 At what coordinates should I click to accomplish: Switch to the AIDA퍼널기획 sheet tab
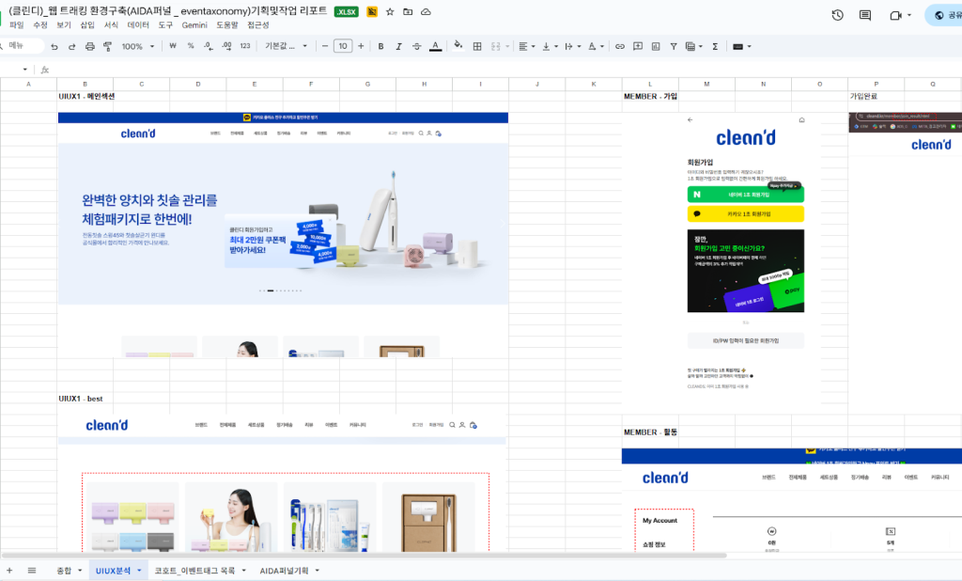[284, 571]
